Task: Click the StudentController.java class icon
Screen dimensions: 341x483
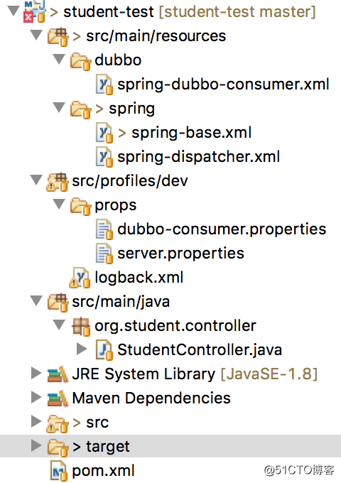Action: click(x=104, y=350)
